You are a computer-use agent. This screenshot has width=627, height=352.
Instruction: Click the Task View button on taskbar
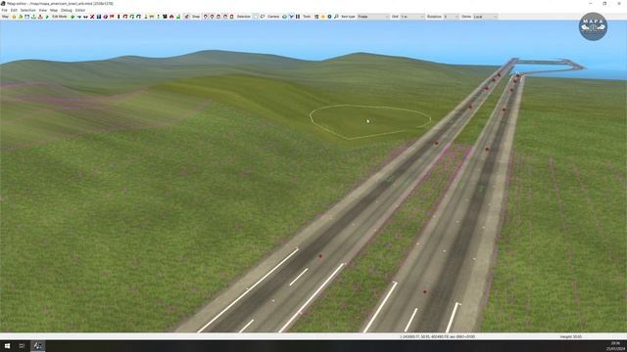pyautogui.click(x=22, y=346)
